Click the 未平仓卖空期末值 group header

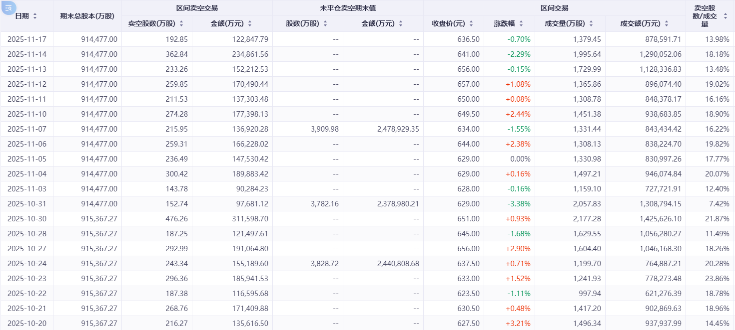(348, 8)
